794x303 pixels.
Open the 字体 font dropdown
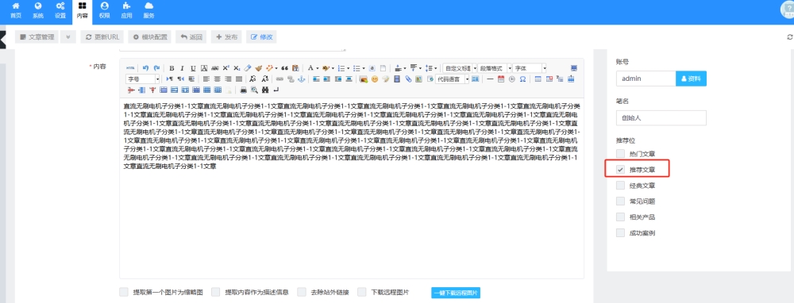click(530, 67)
